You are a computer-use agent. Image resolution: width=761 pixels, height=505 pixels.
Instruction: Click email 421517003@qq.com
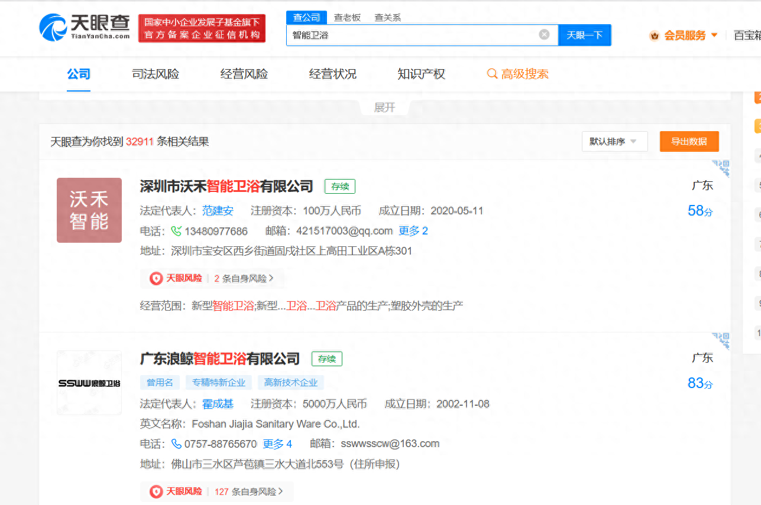(345, 231)
